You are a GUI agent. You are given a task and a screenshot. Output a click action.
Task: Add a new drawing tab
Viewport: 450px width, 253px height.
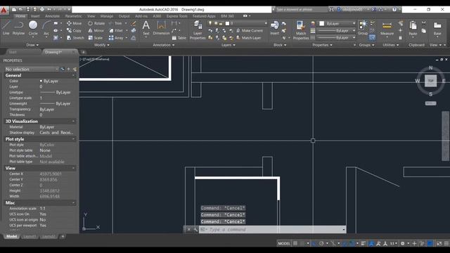[x=83, y=52]
